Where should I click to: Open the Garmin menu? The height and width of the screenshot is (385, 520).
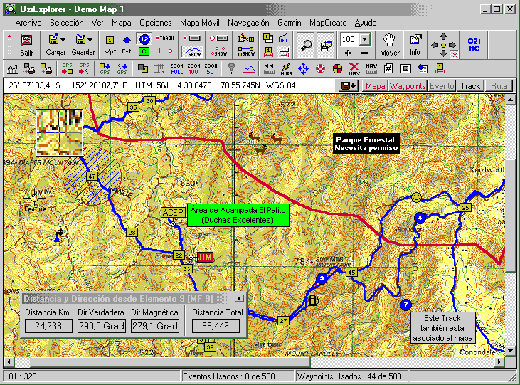(290, 23)
